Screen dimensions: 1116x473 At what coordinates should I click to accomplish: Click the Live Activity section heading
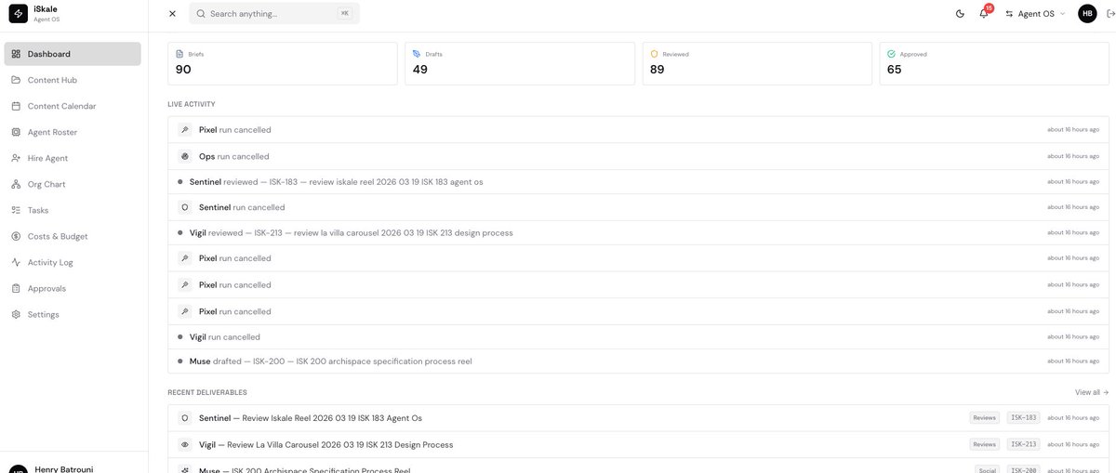click(x=192, y=104)
